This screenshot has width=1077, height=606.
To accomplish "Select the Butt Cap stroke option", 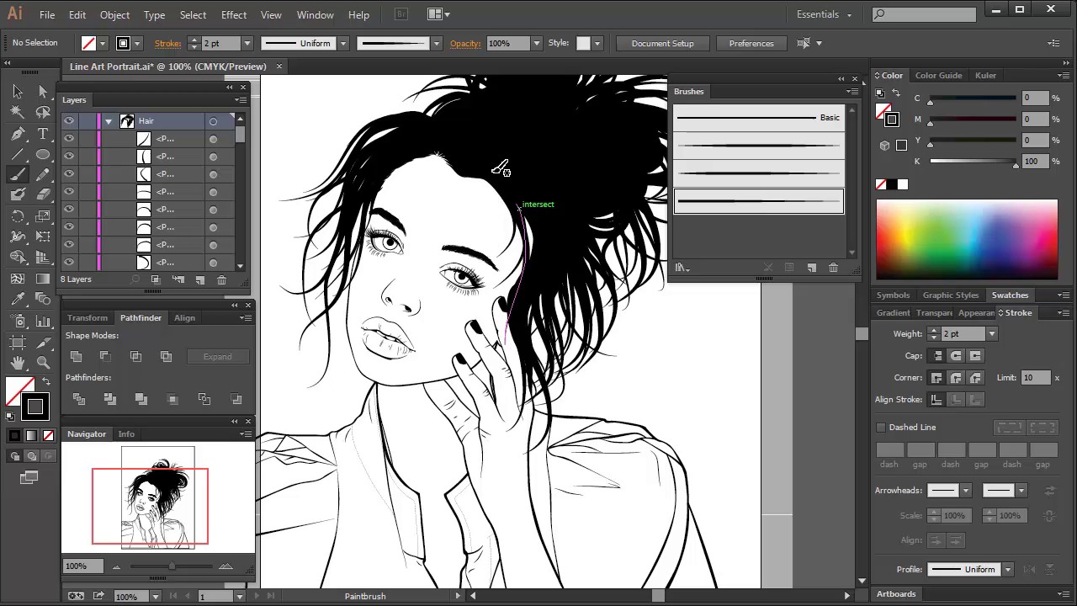I will [x=936, y=356].
